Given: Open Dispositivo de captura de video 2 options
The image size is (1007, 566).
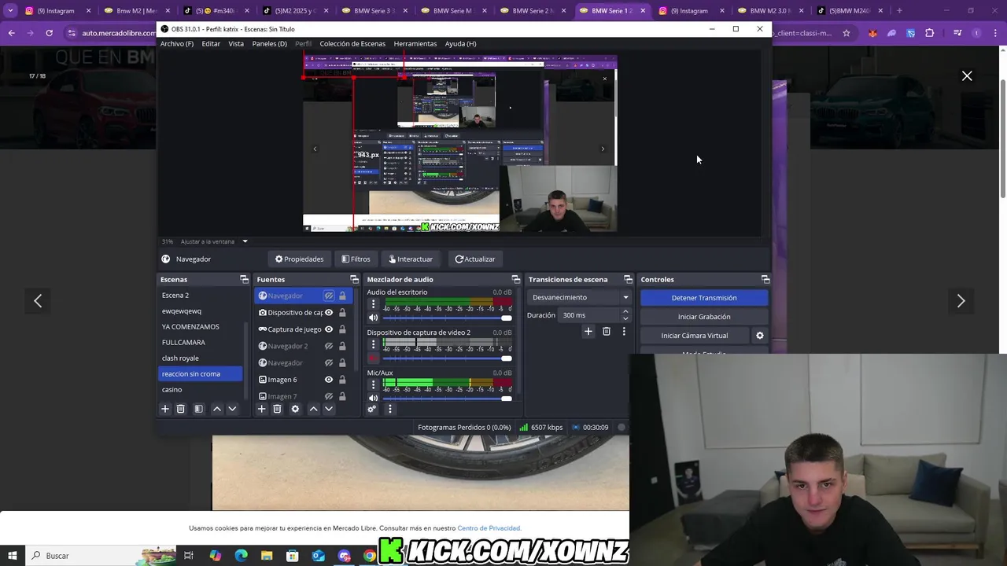Looking at the screenshot, I should coord(374,344).
